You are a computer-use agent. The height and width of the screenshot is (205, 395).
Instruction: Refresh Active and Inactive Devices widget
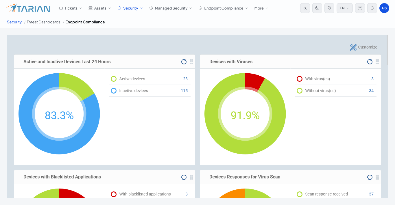[x=184, y=61]
